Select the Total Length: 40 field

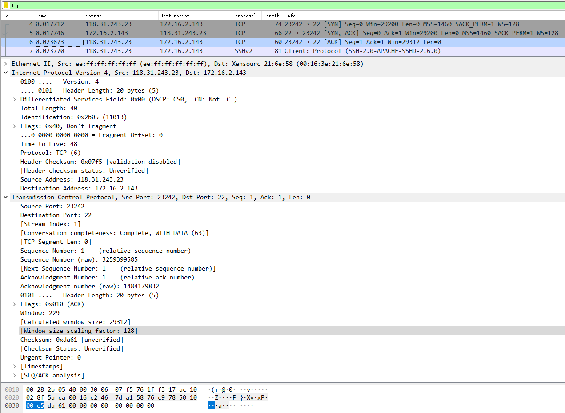tap(49, 108)
